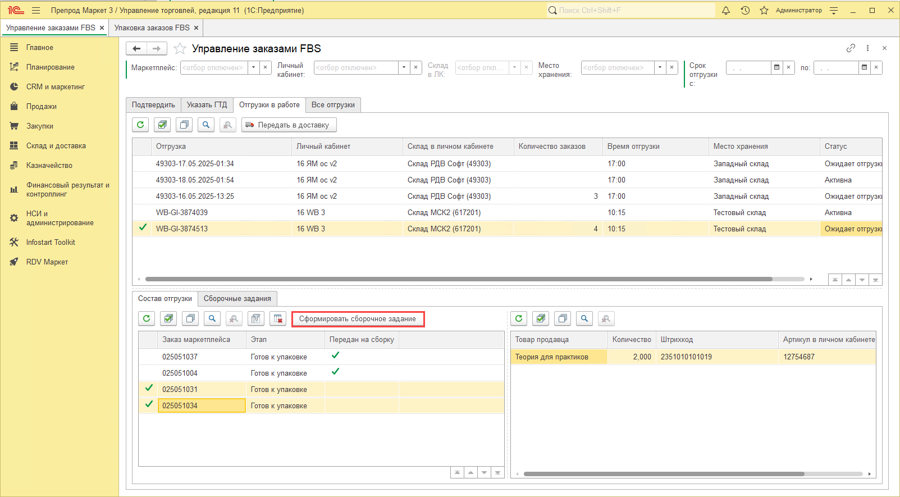Click the search icon in shipments toolbar
900x497 pixels.
click(206, 125)
